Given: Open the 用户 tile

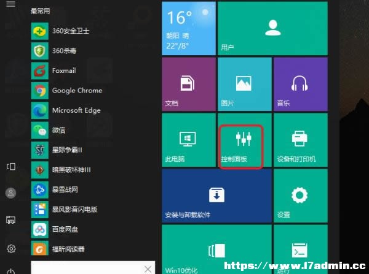Looking at the screenshot, I should click(x=272, y=28).
